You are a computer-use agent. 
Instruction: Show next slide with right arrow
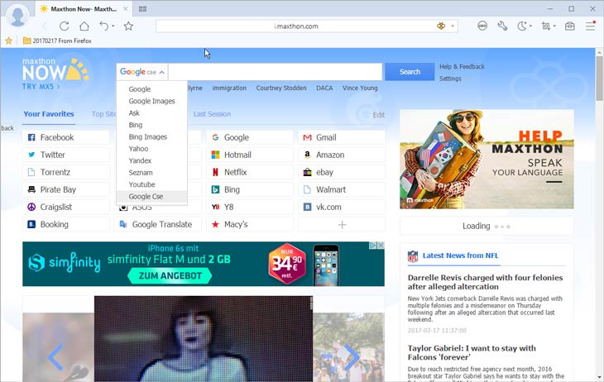point(352,357)
